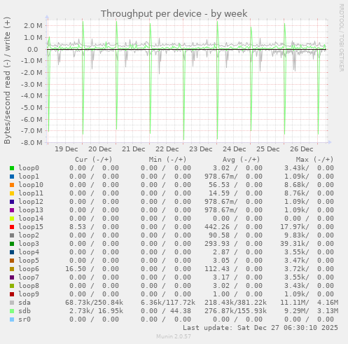Select the 'sda' legend label

tap(25, 303)
